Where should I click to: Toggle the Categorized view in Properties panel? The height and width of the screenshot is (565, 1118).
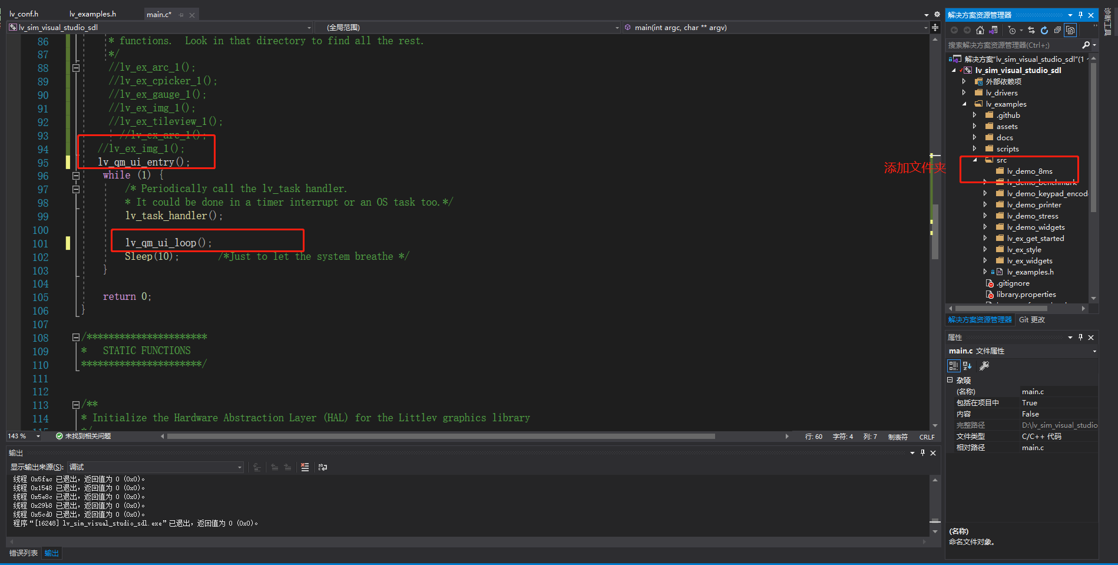(x=954, y=366)
